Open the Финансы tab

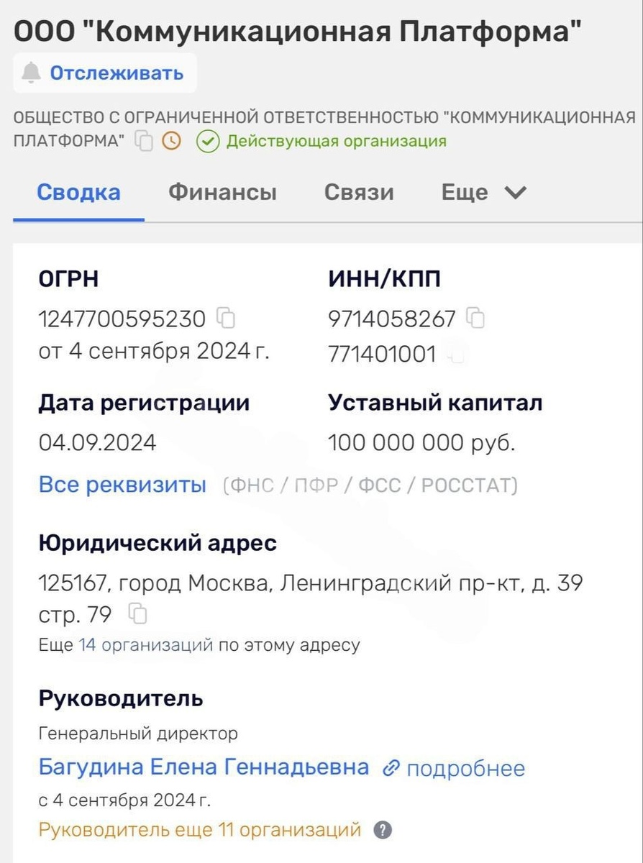pos(222,191)
